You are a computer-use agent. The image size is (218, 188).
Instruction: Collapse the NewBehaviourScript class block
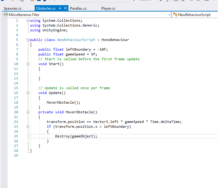(28, 40)
